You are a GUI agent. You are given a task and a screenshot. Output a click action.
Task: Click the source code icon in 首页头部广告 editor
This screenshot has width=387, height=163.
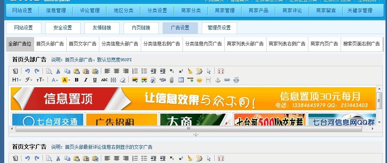coord(15,71)
